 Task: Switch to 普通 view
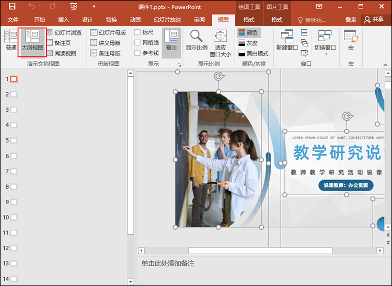11,40
